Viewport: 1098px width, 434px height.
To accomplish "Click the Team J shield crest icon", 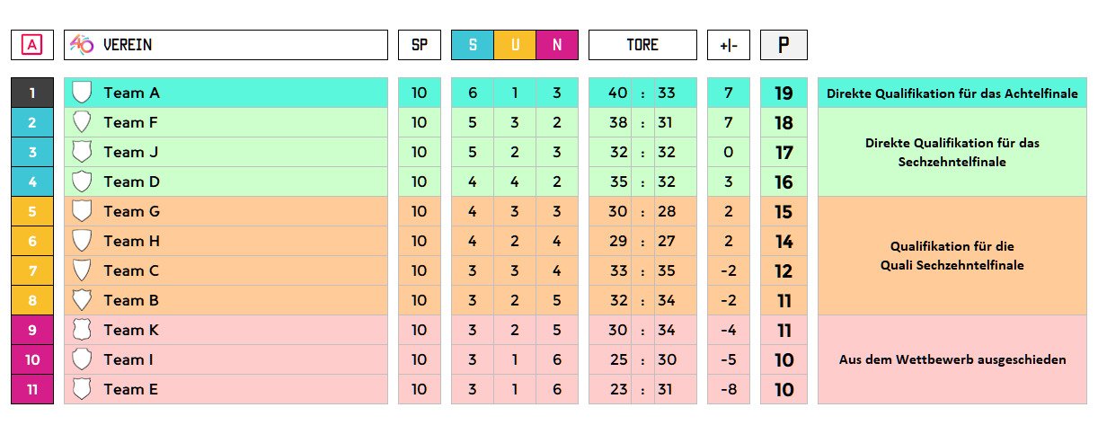I will click(x=82, y=152).
